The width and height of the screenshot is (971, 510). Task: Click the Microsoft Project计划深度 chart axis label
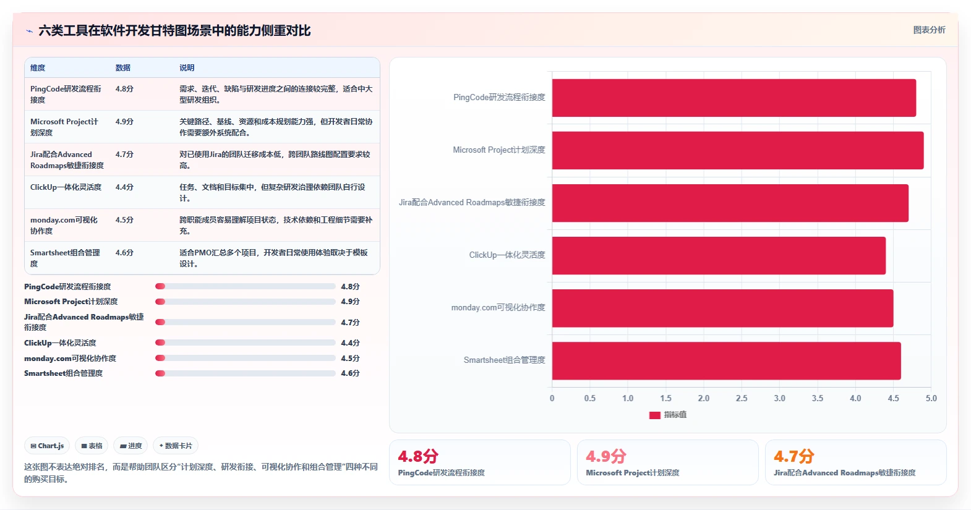click(x=499, y=150)
